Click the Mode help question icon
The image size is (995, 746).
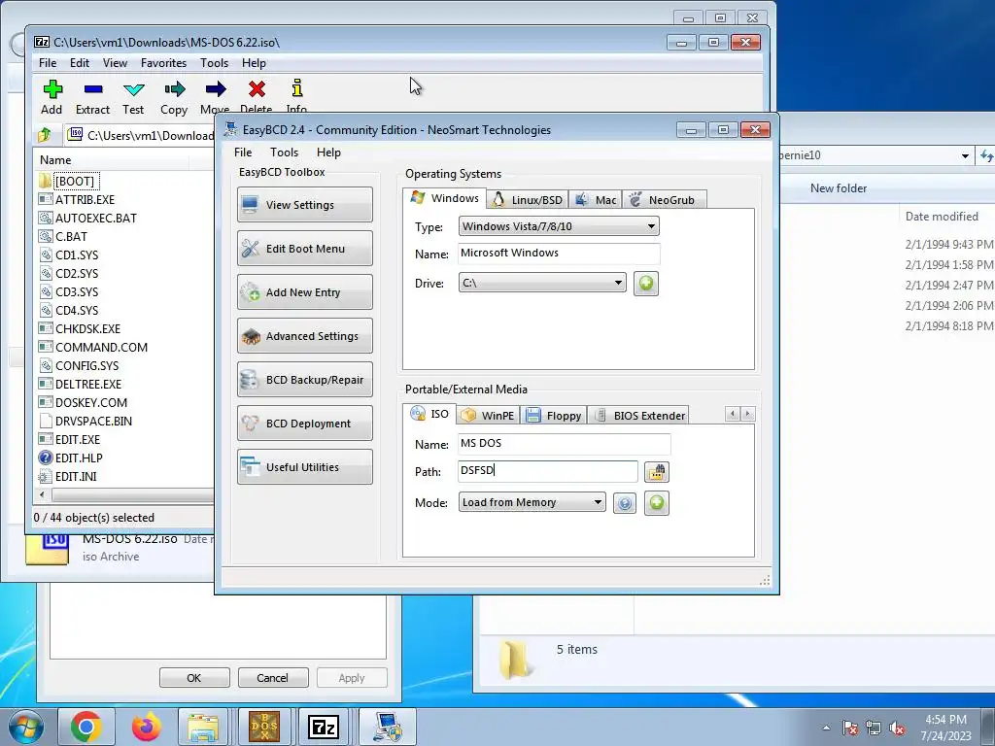[625, 504]
